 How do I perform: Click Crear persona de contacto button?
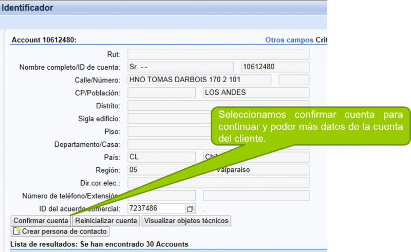point(60,231)
